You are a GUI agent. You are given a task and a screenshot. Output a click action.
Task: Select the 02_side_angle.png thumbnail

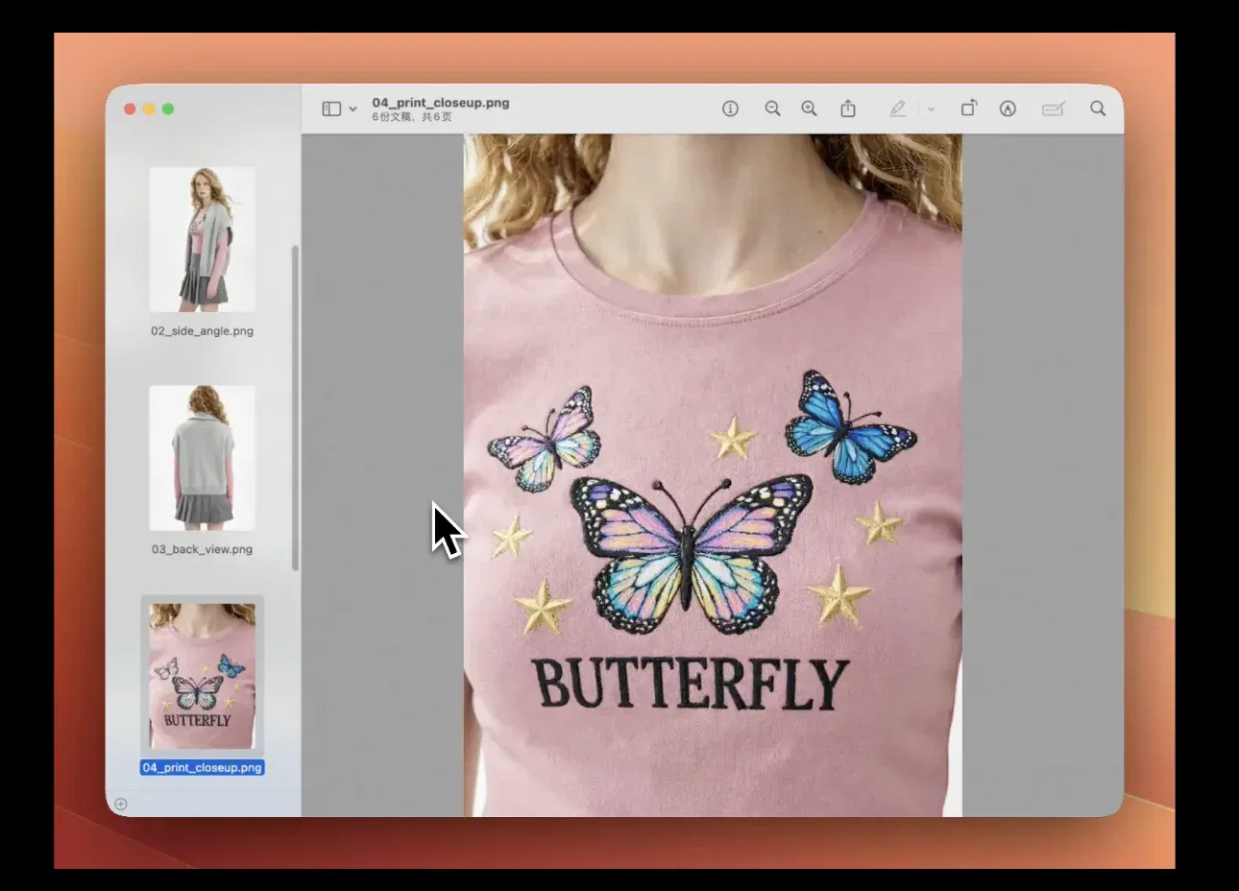tap(202, 239)
